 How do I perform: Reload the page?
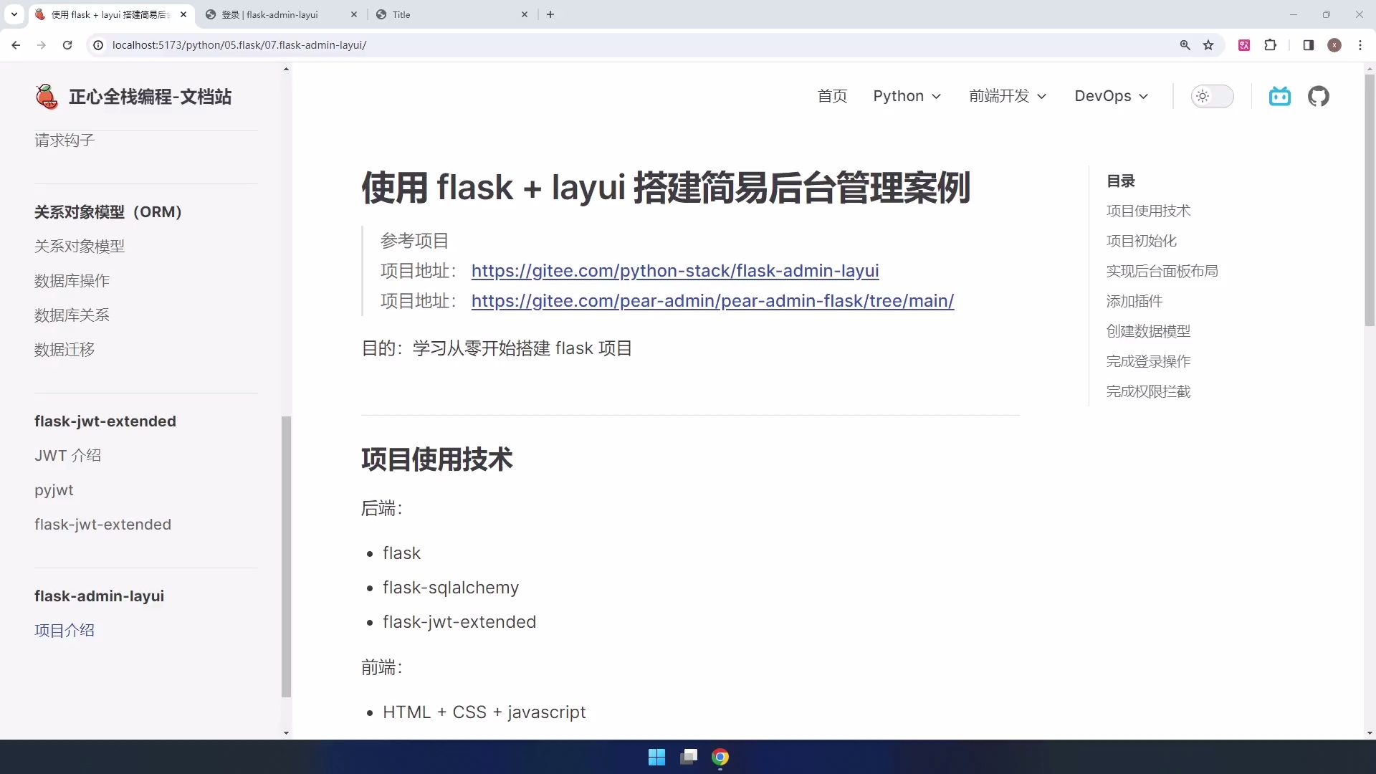[67, 44]
